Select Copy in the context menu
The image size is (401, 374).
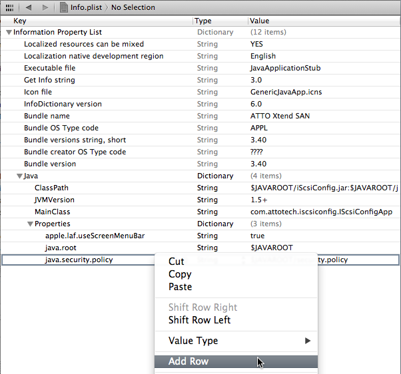180,274
